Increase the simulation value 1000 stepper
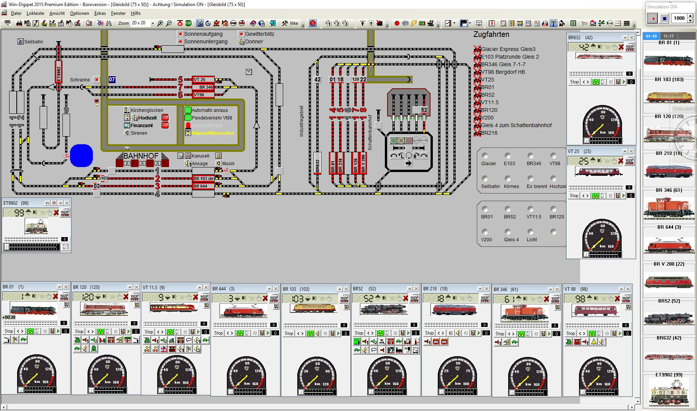Viewport: 697px width, 411px height. [x=691, y=16]
